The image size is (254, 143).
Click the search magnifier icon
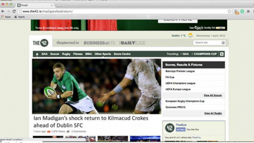223,42
